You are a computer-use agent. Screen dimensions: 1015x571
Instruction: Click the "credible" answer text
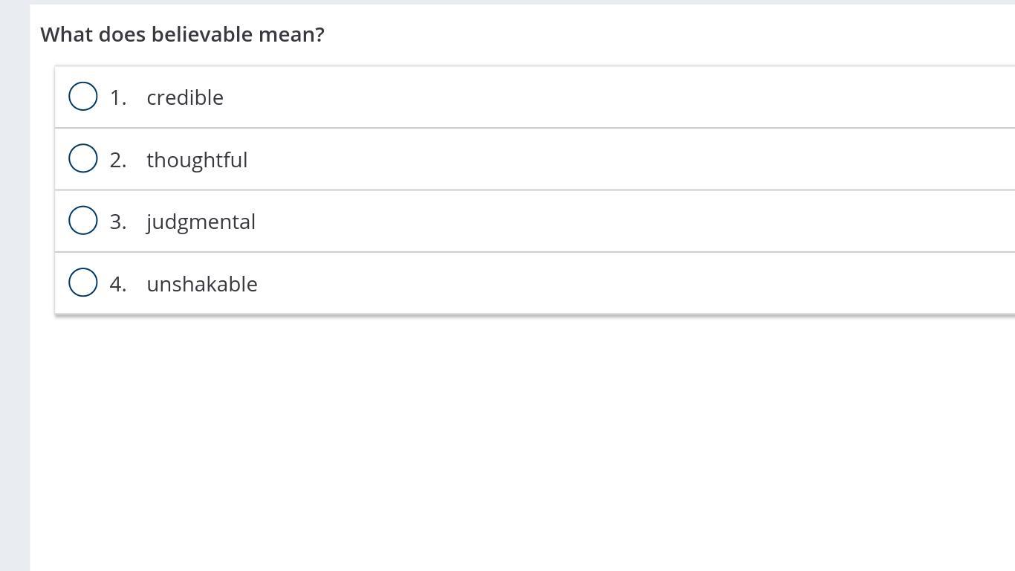point(185,97)
